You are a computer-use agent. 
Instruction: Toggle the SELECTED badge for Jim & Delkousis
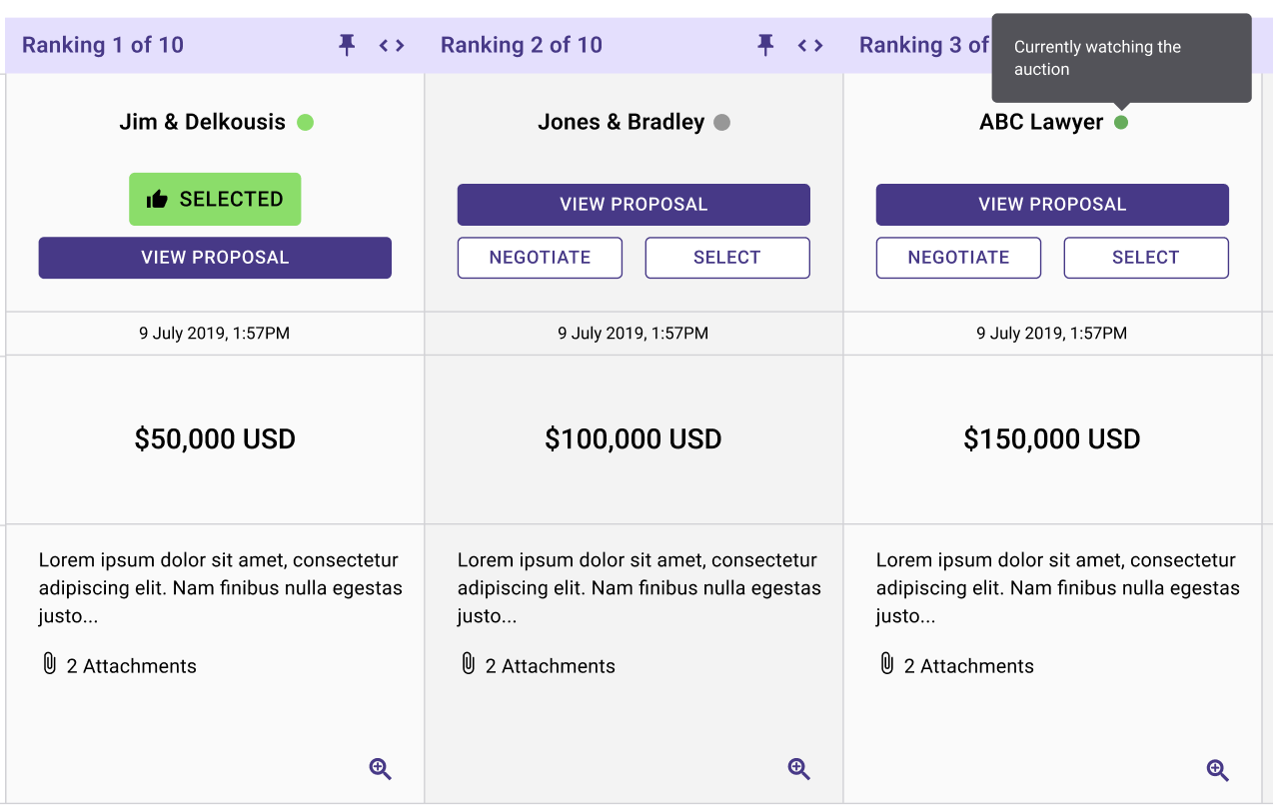[x=215, y=199]
